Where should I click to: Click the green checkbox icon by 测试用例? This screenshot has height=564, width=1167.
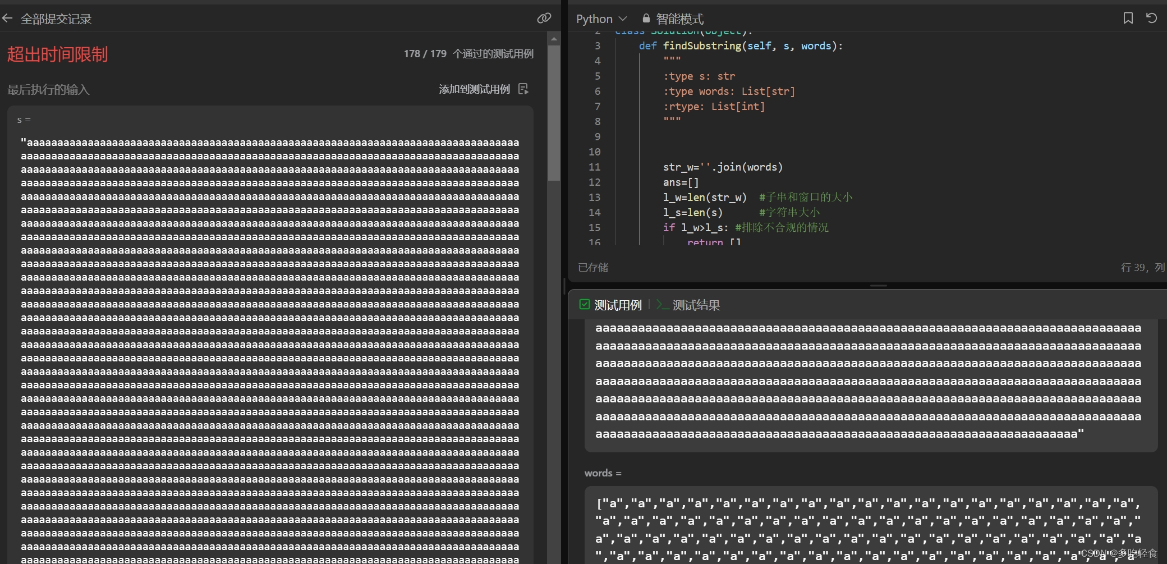(585, 304)
